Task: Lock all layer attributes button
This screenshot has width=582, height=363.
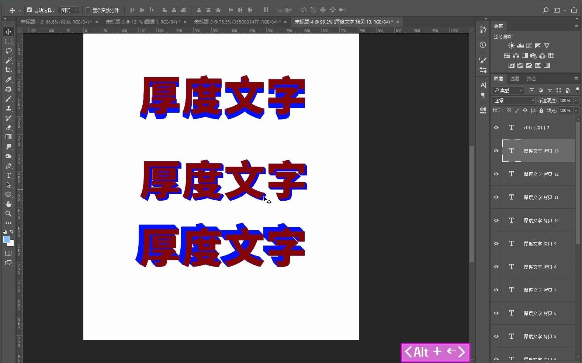Action: click(x=541, y=110)
